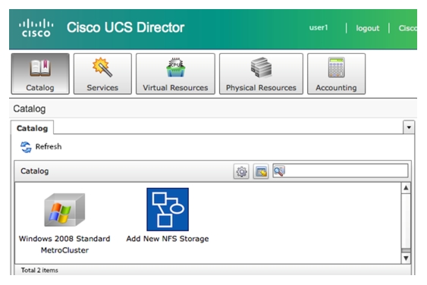Viewport: 427px width, 285px height.
Task: Open the Catalog navigation button
Action: 40,74
